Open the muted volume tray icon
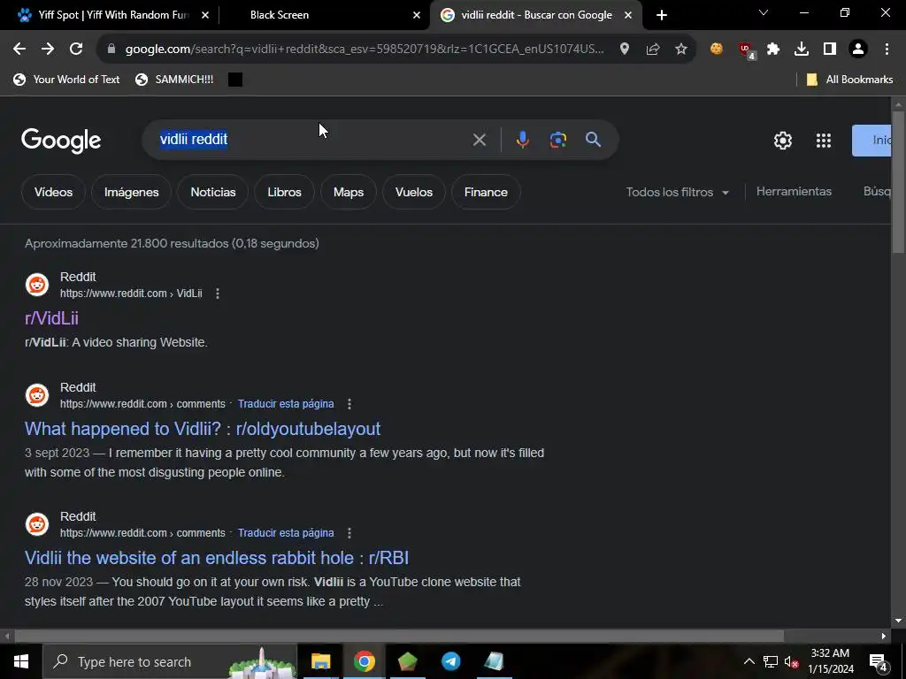The image size is (906, 679). click(x=792, y=661)
